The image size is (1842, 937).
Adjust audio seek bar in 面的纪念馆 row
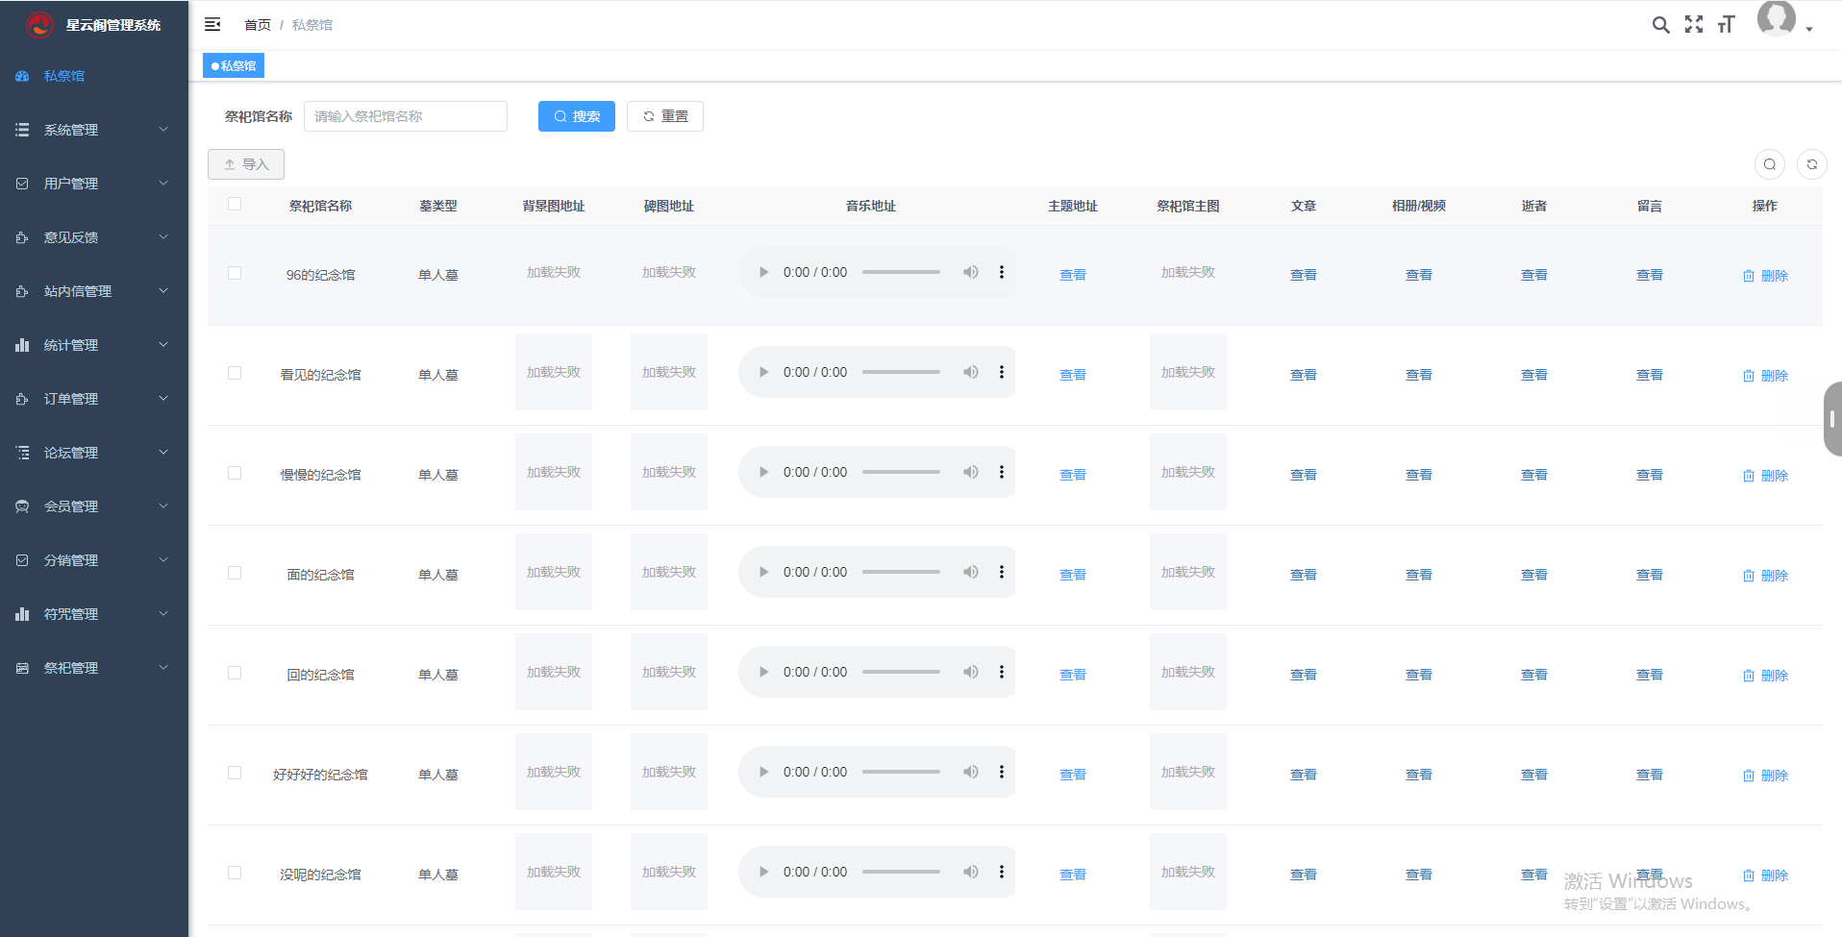901,572
